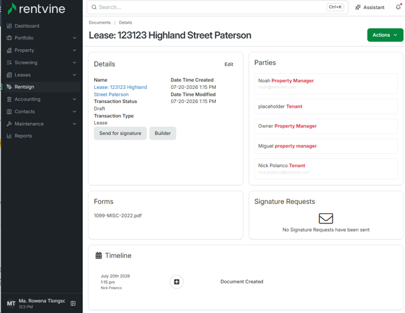
Task: Expand the Accounting menu chevron
Action: pos(74,99)
